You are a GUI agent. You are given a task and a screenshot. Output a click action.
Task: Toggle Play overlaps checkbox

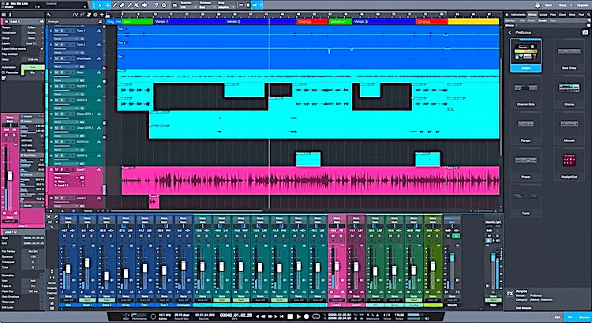(42, 54)
